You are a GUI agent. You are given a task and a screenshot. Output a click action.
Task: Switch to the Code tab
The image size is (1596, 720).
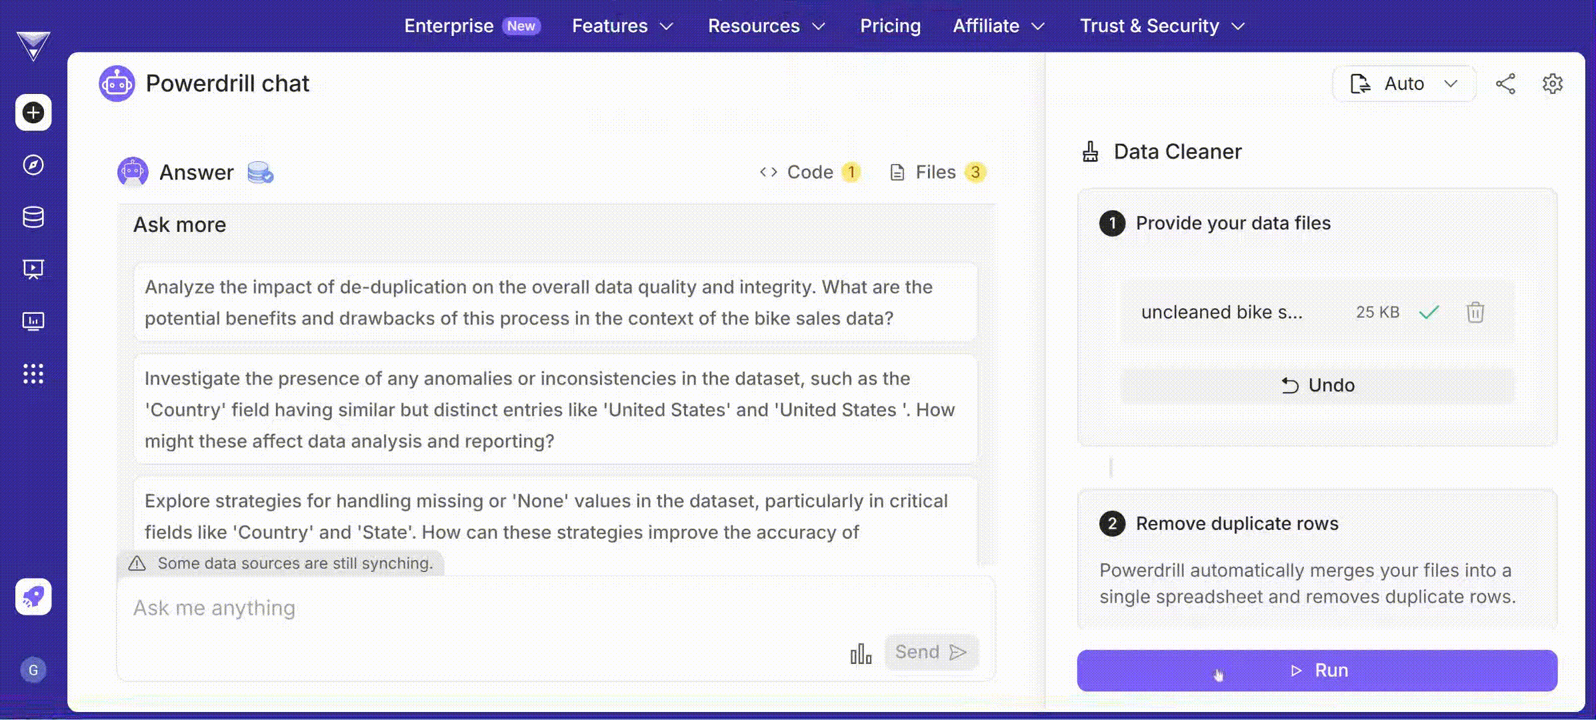(809, 173)
